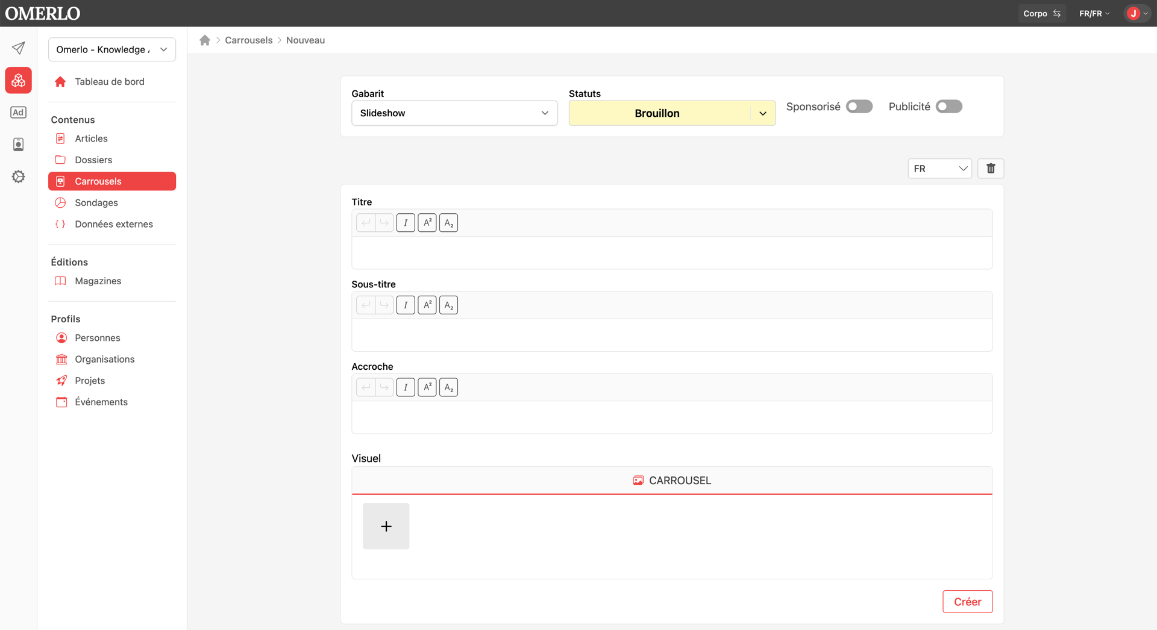
Task: Open Organisations in sidebar
Action: [x=112, y=359]
